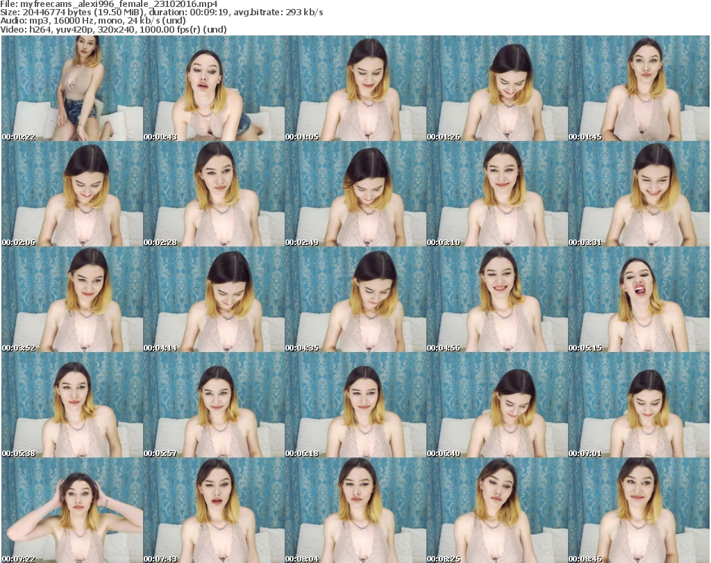Open the thumbnail at 00:05:38
This screenshot has width=711, height=563.
click(72, 405)
